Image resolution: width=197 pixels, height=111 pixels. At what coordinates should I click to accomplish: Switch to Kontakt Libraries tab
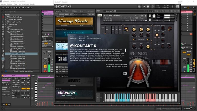(58, 11)
